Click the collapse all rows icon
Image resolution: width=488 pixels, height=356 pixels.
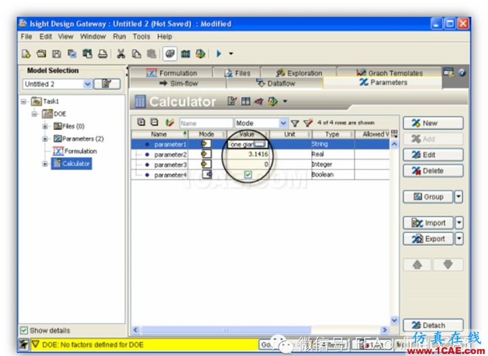pos(155,123)
